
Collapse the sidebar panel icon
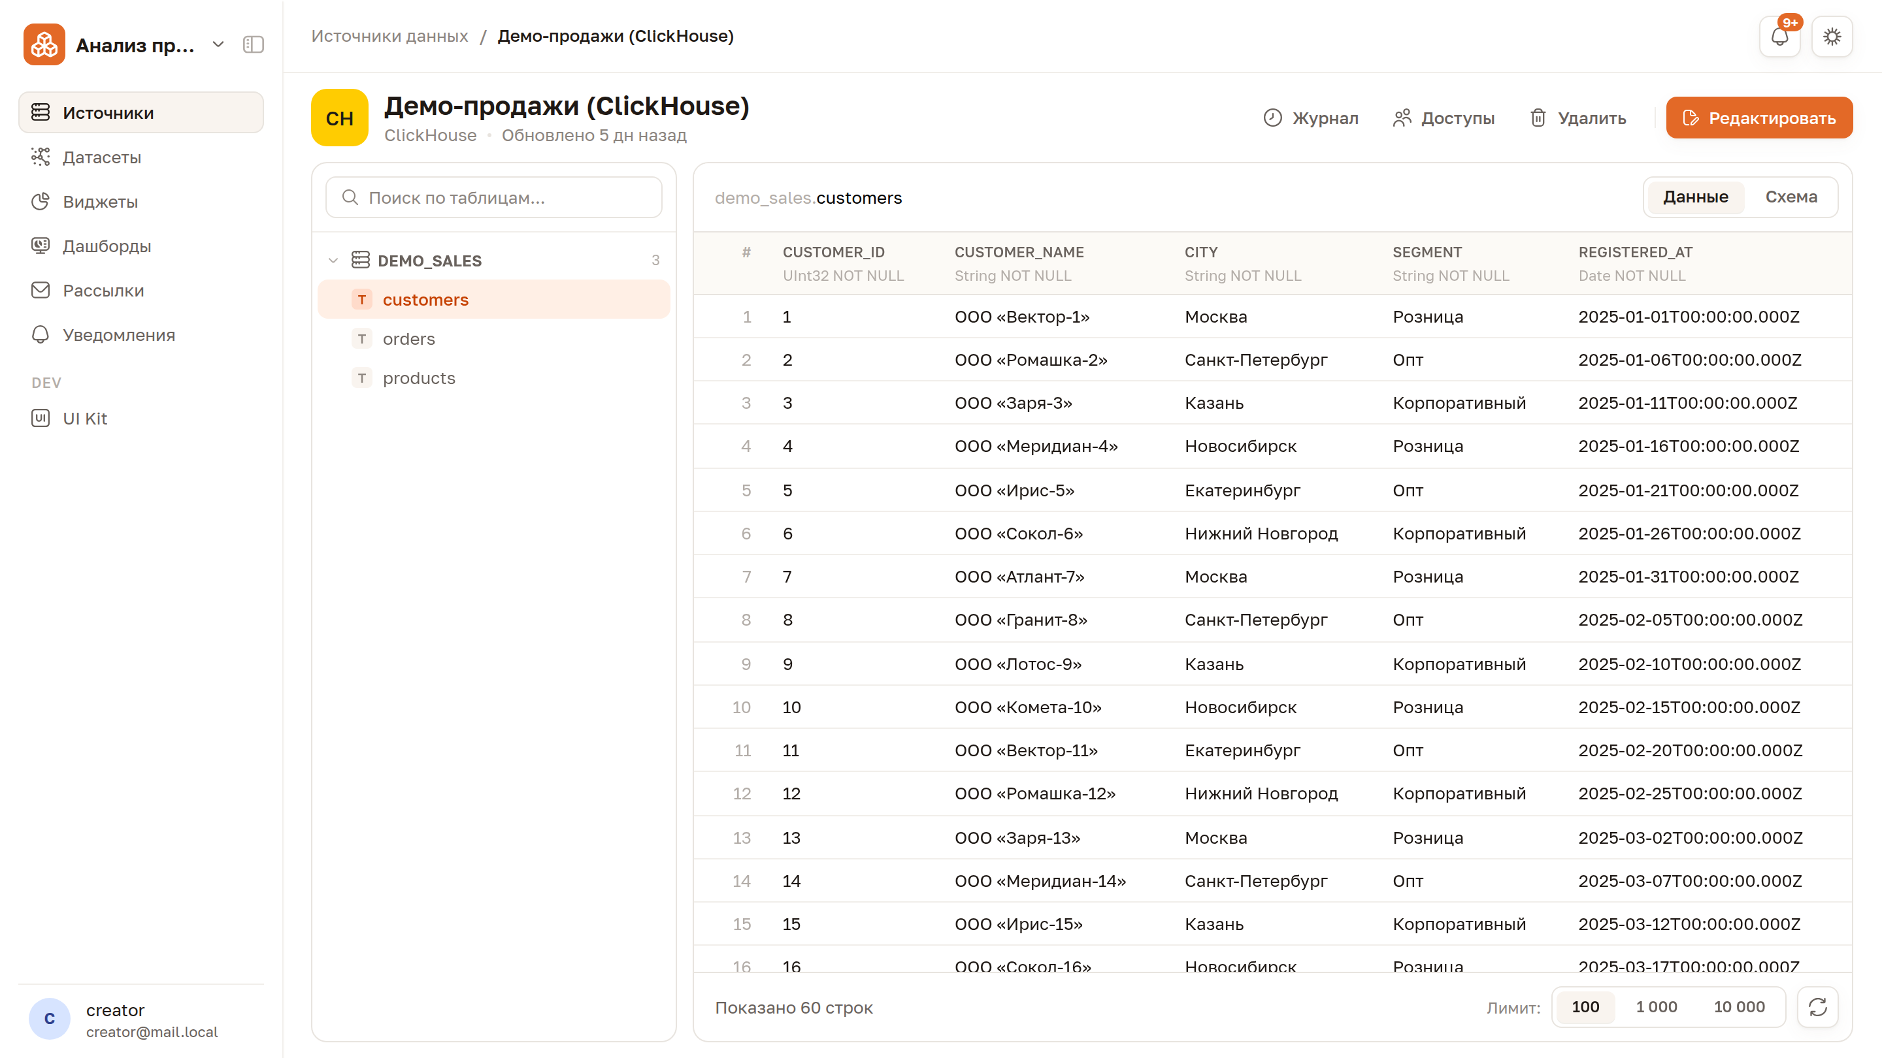click(254, 44)
